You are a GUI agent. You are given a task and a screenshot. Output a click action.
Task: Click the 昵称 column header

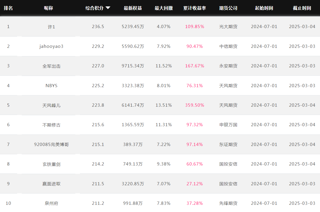(49, 8)
